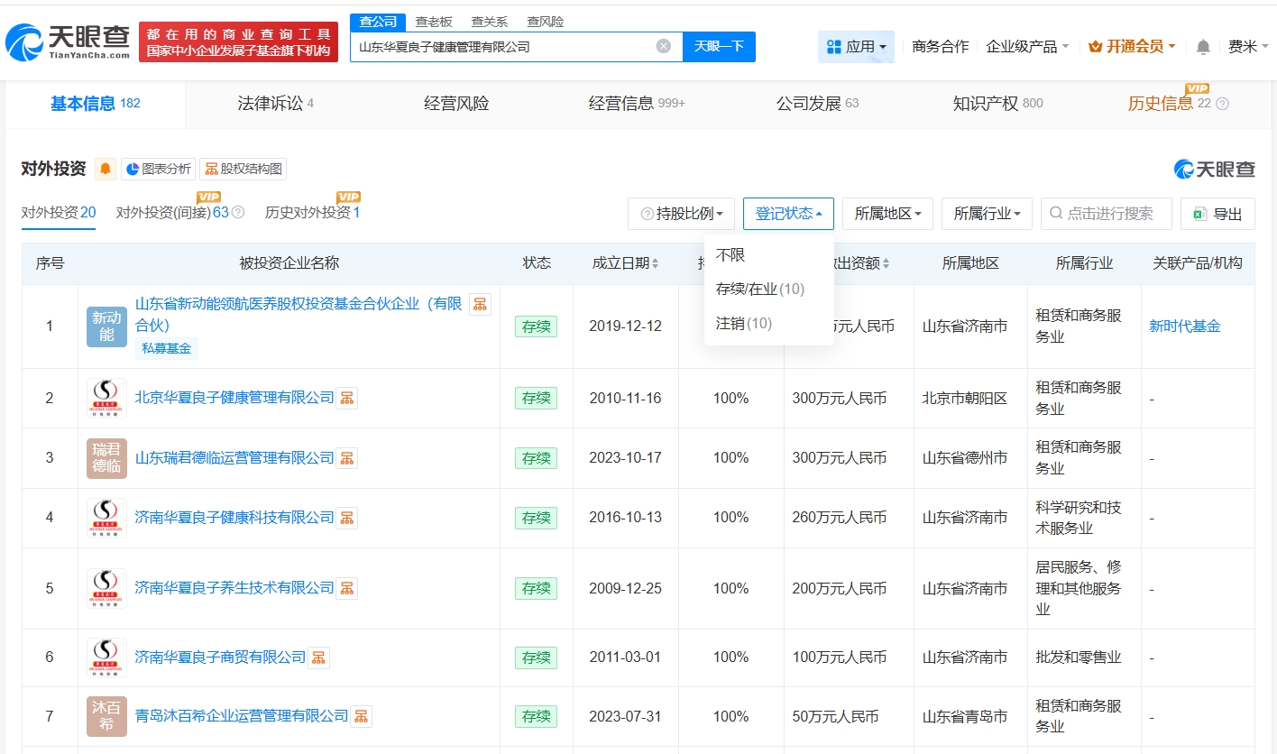Open 新时代基金 related institution link
1277x754 pixels.
[x=1185, y=326]
